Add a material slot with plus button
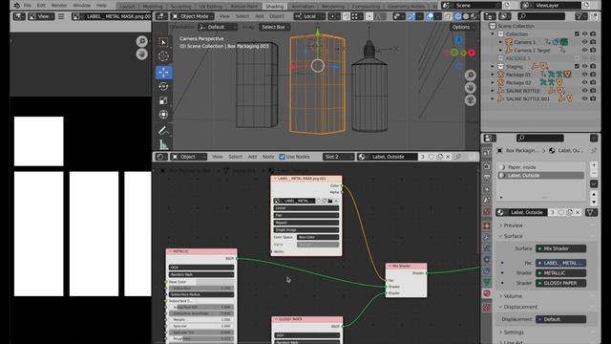 594,165
